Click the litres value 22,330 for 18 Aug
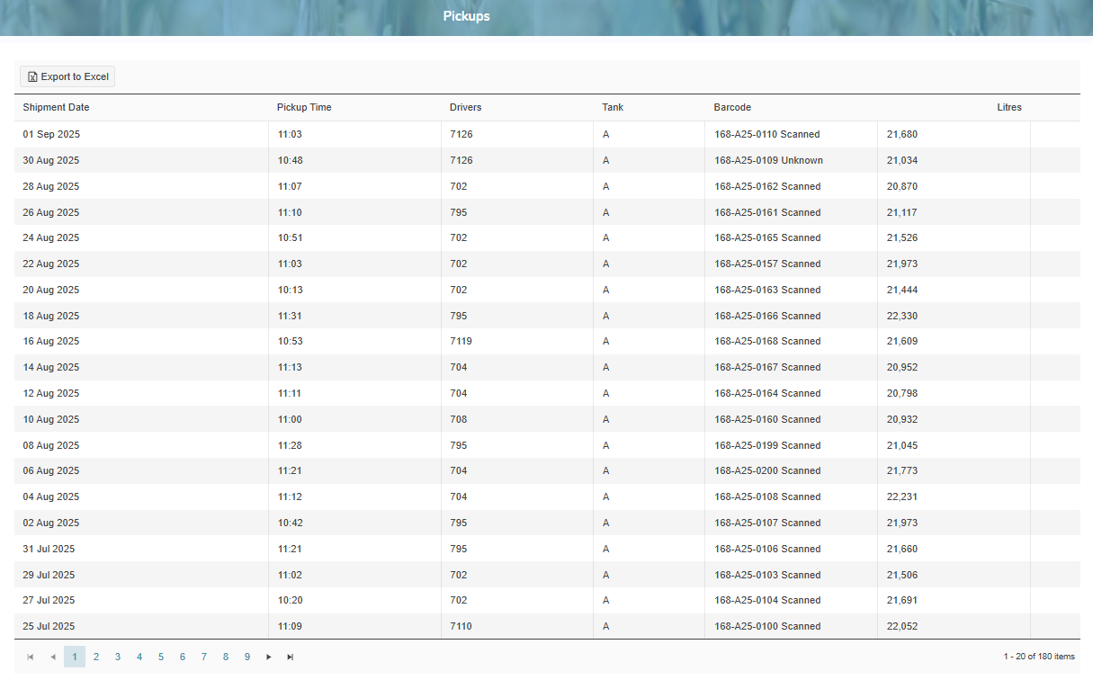 click(x=901, y=316)
